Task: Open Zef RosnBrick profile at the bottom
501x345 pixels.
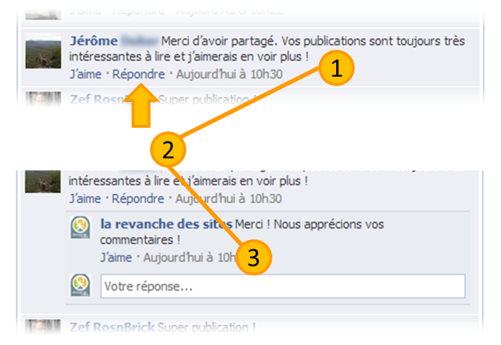Action: tap(112, 327)
